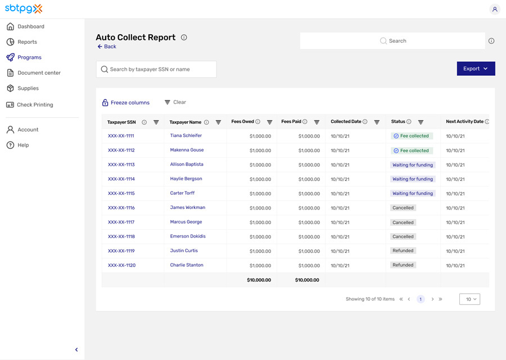Navigate to Document center
The height and width of the screenshot is (360, 506).
pyautogui.click(x=39, y=73)
